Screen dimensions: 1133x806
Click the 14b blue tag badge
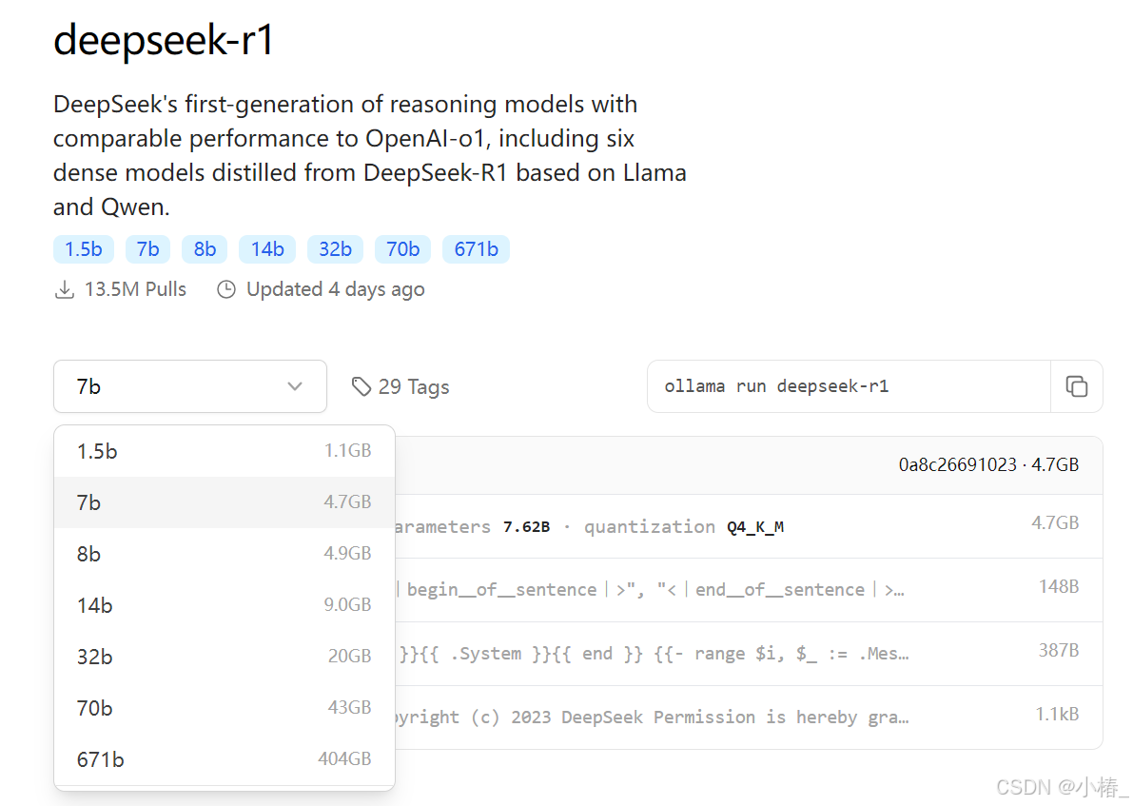pos(267,249)
